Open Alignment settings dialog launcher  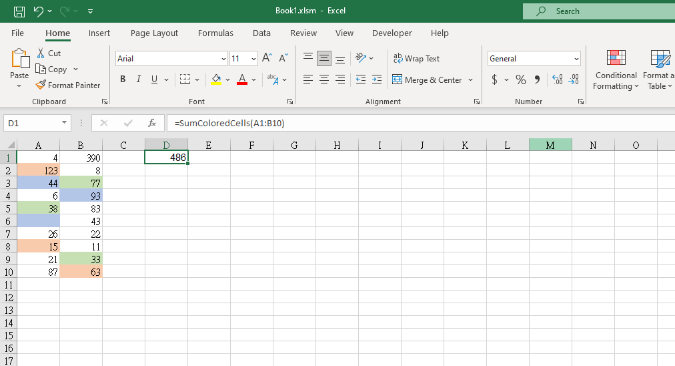(x=476, y=102)
